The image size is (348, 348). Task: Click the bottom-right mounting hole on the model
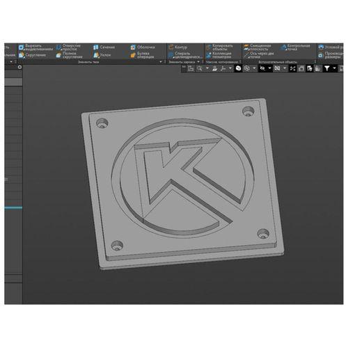point(263,234)
